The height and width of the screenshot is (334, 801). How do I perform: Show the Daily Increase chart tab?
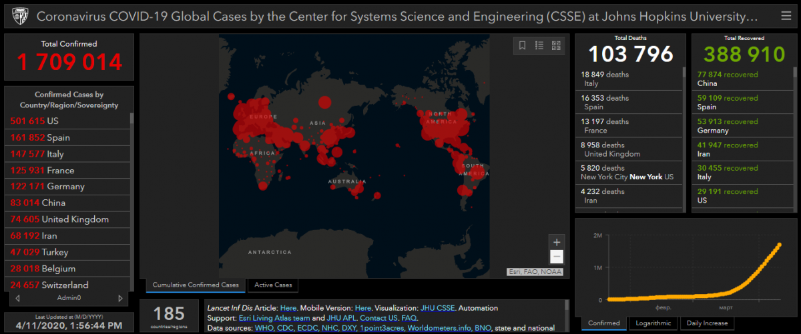(x=707, y=323)
